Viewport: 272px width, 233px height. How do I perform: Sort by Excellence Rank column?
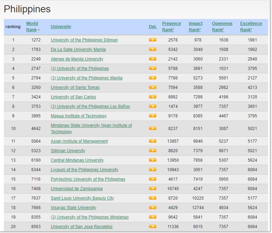(251, 27)
